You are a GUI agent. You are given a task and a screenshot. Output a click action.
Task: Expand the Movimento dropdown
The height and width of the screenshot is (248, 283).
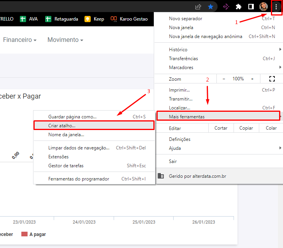pos(65,40)
